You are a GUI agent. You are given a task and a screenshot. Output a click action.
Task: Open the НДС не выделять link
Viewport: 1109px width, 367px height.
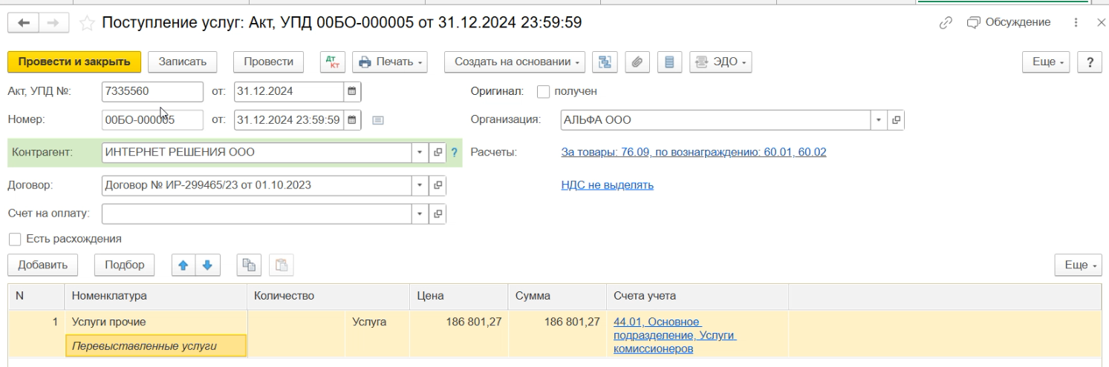607,185
